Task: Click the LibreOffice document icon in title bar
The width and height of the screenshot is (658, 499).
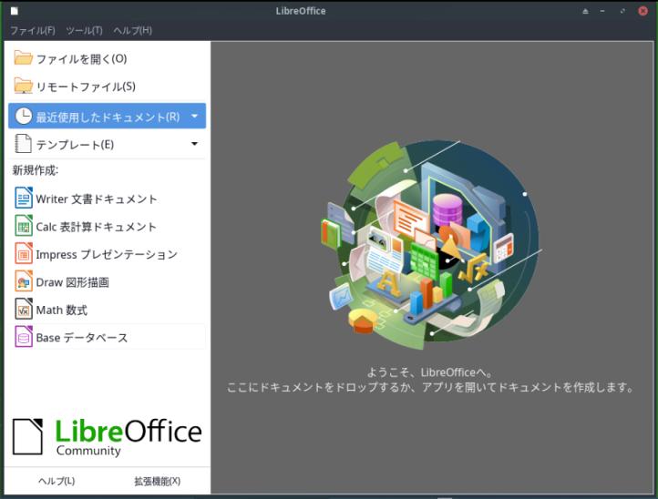Action: click(x=15, y=11)
